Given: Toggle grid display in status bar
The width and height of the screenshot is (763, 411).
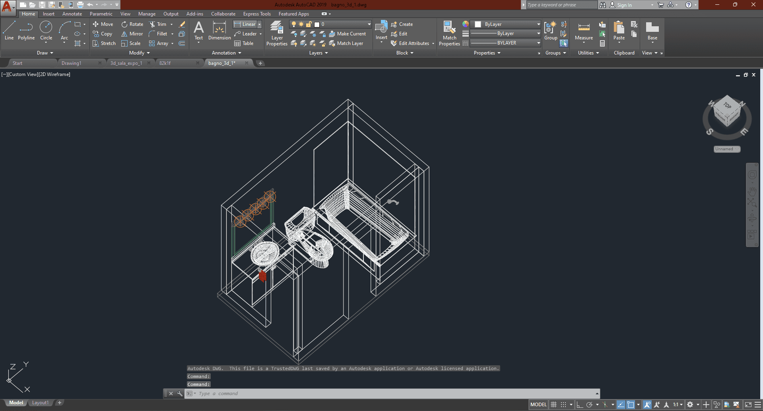Looking at the screenshot, I should pos(553,405).
